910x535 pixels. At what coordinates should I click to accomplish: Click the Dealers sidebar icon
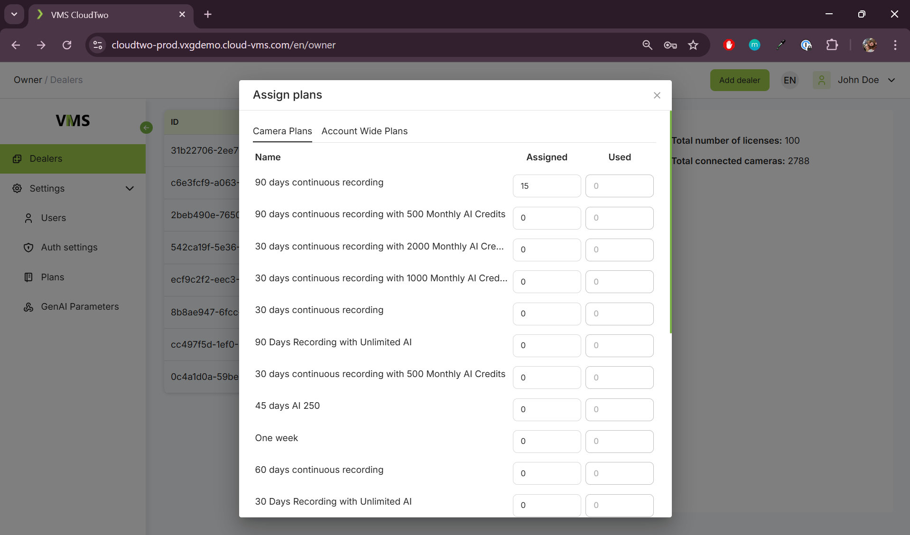click(18, 159)
